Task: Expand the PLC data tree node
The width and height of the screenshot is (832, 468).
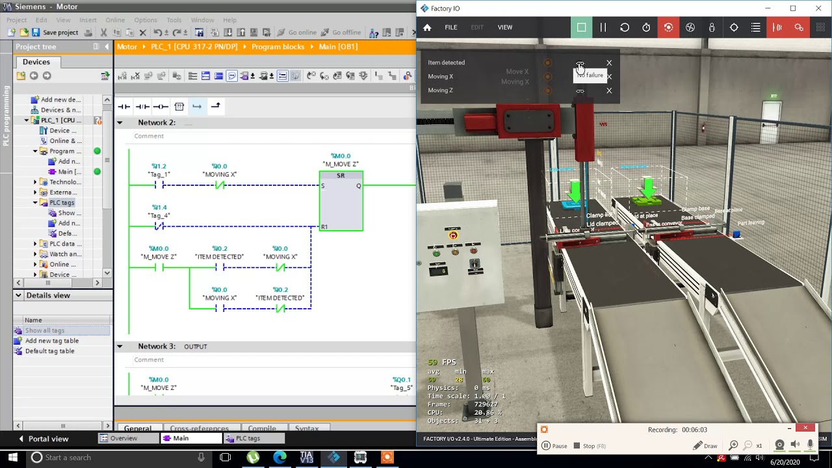Action: (x=36, y=244)
